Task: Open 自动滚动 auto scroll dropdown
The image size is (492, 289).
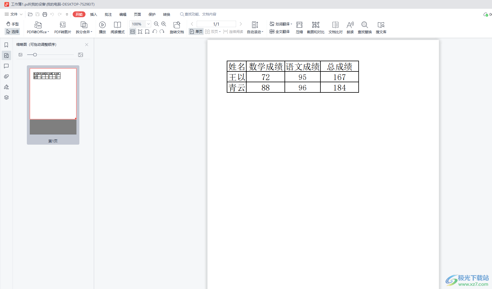Action: pyautogui.click(x=255, y=28)
